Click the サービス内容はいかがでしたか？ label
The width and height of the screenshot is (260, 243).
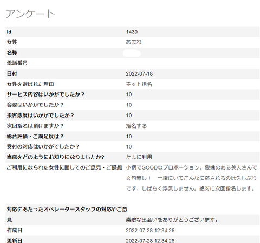click(x=45, y=94)
